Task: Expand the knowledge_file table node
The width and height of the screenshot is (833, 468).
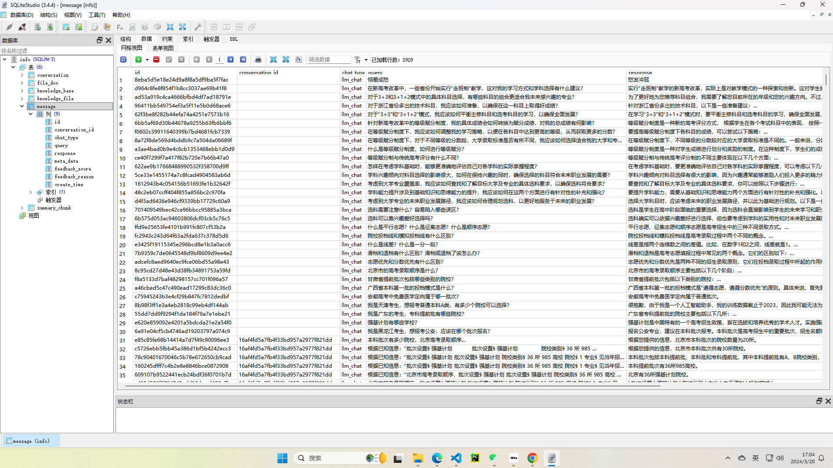Action: (x=22, y=98)
